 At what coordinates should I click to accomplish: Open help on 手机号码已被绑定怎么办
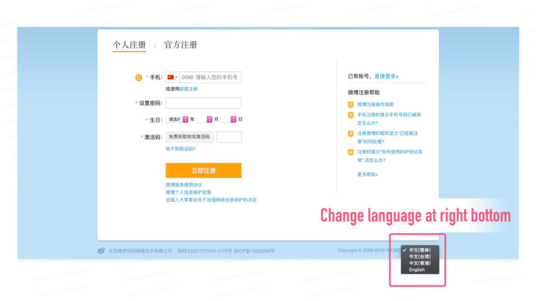(389, 119)
